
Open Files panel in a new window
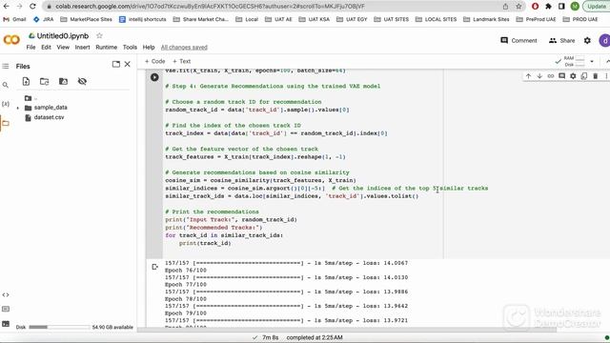[x=116, y=64]
